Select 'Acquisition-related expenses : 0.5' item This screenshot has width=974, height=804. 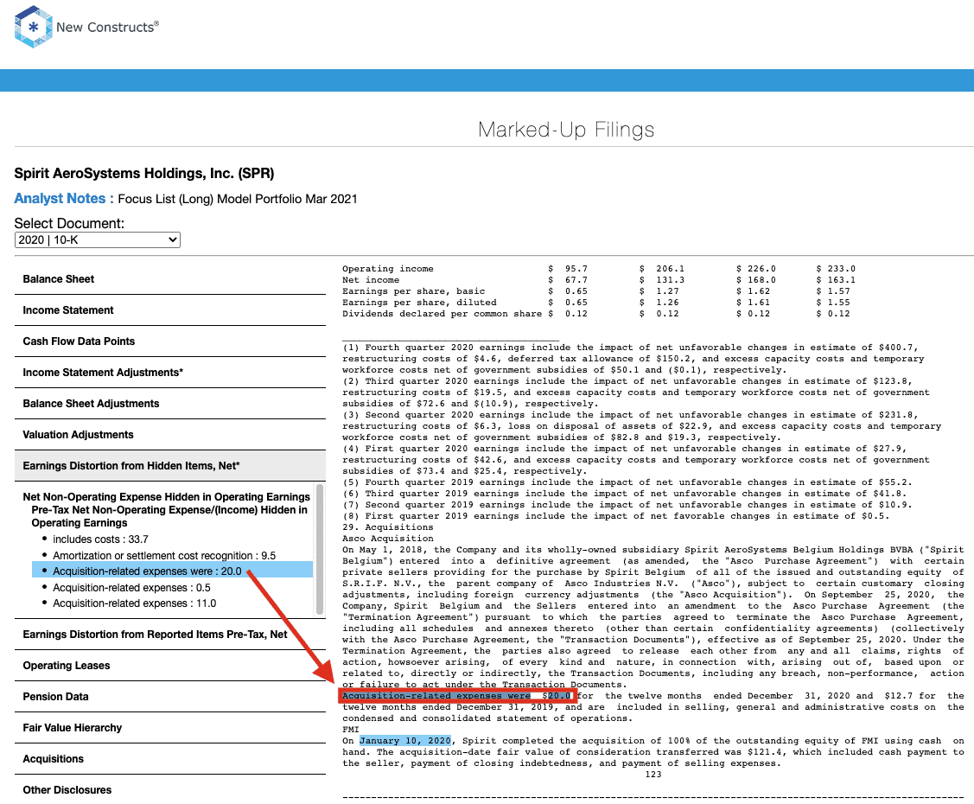(131, 587)
